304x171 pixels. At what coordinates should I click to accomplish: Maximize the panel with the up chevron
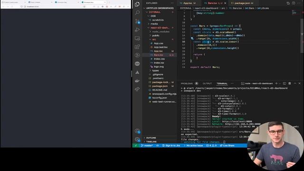pos(295,84)
